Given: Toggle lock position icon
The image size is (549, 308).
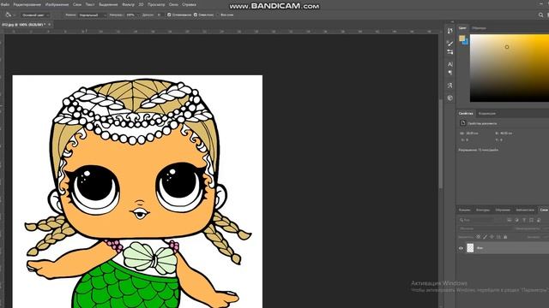Looking at the screenshot, I should coord(492,237).
